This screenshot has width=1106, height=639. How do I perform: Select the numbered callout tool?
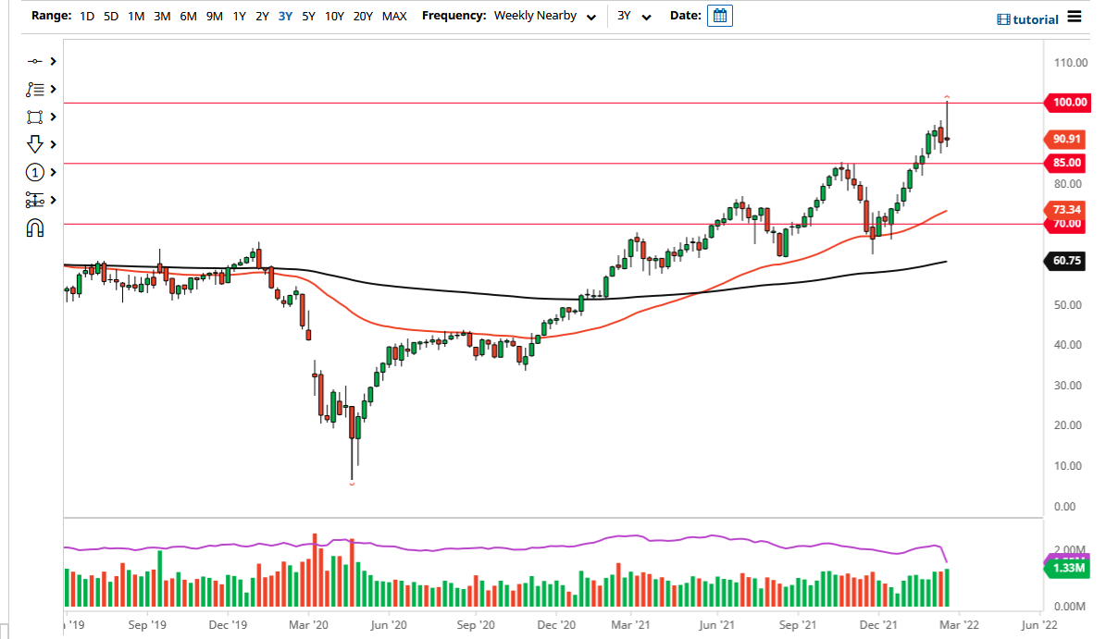[35, 172]
